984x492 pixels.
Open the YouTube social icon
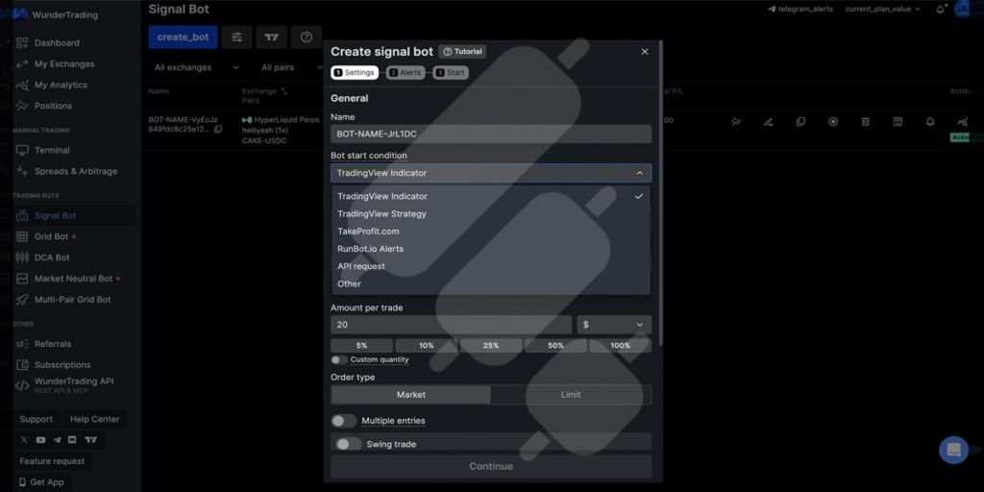point(40,440)
